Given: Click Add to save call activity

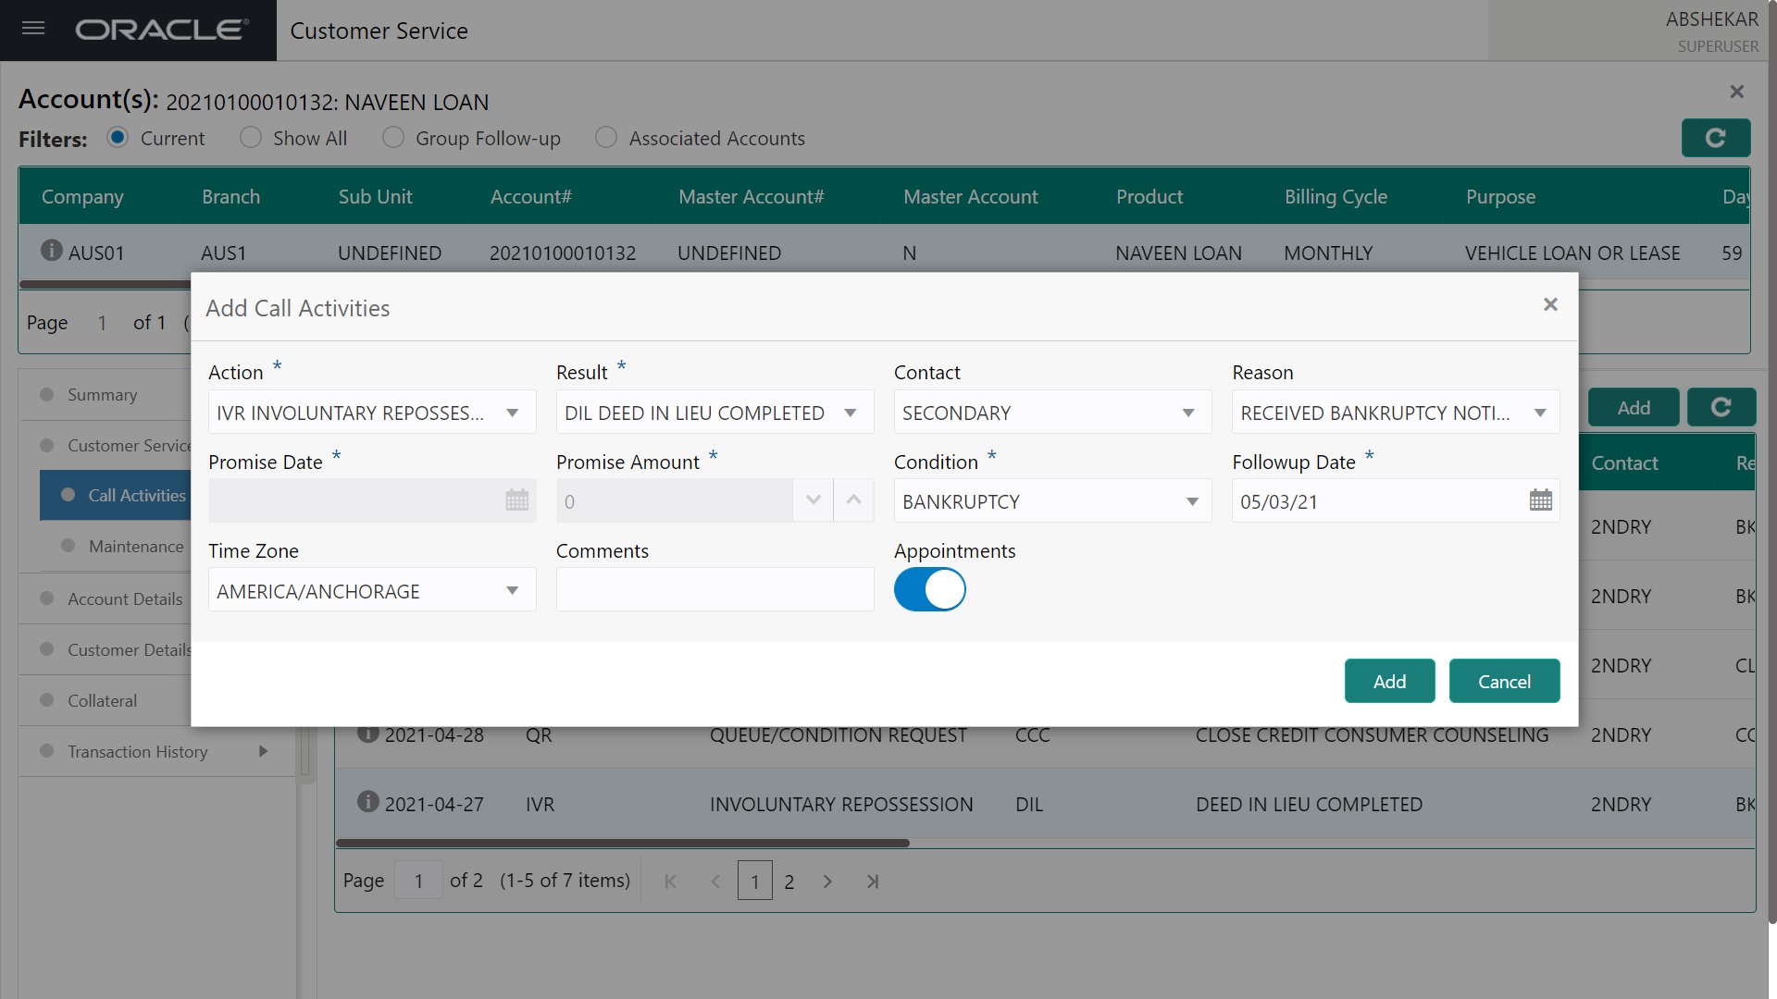Looking at the screenshot, I should point(1388,681).
